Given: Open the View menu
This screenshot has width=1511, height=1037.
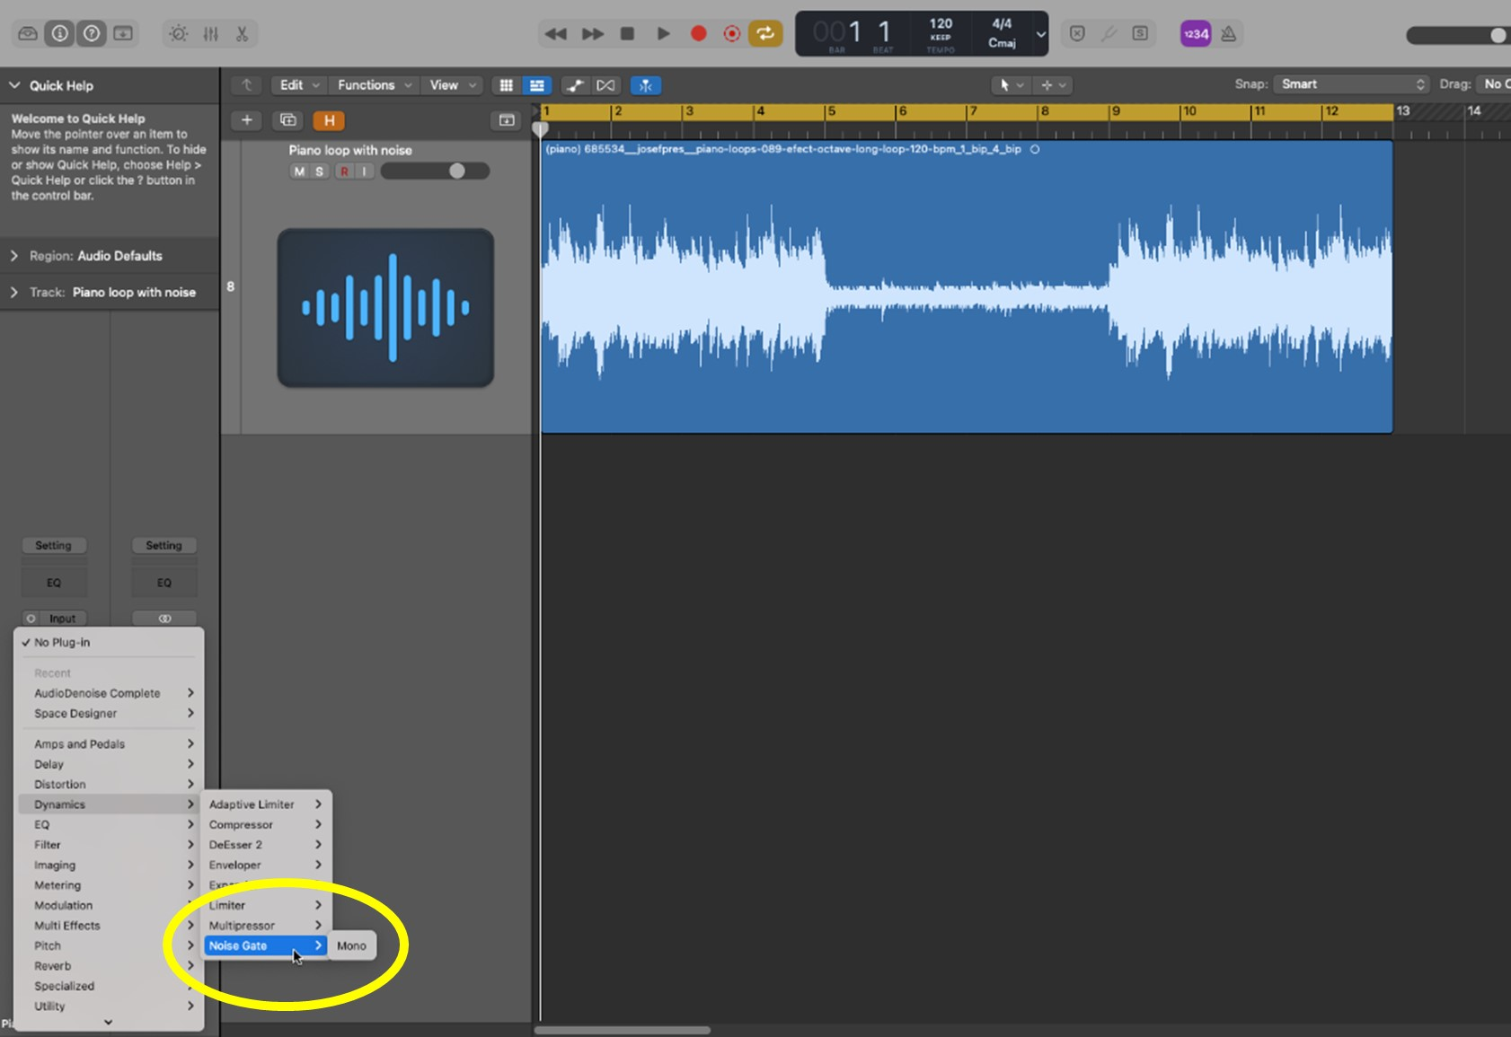Looking at the screenshot, I should tap(452, 85).
